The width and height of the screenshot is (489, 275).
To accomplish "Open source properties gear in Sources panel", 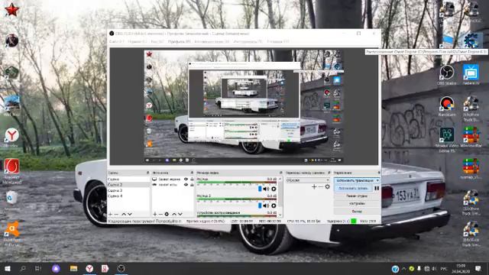I will tap(167, 214).
